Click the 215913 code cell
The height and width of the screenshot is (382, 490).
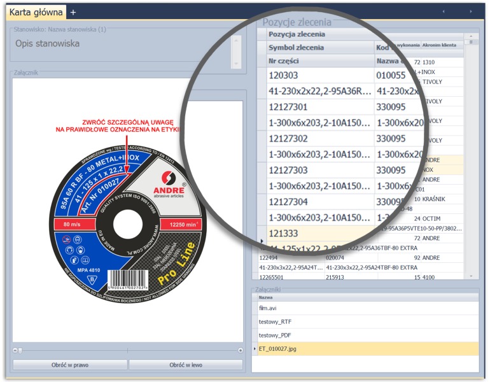click(351, 277)
